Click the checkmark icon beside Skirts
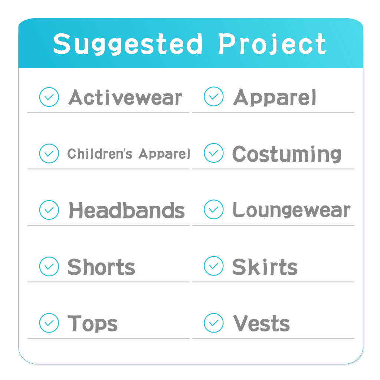 pyautogui.click(x=214, y=266)
